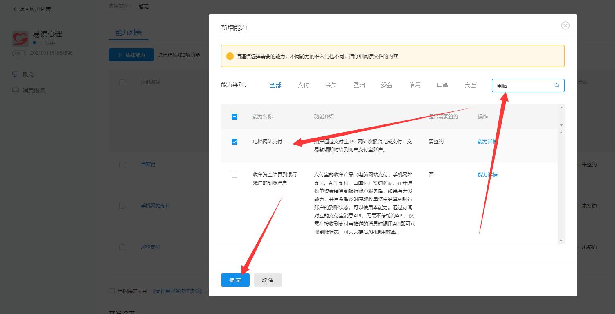615x314 pixels.
Task: Select the 安全 category filter
Action: [470, 85]
